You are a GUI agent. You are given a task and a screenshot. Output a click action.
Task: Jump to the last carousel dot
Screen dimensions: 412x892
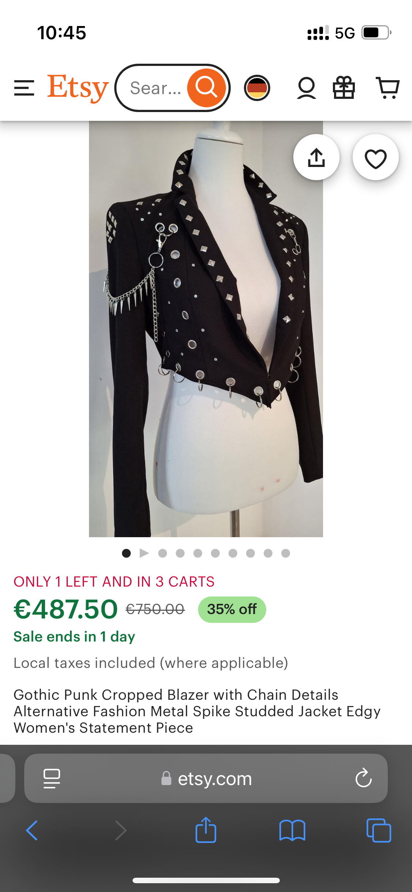286,553
